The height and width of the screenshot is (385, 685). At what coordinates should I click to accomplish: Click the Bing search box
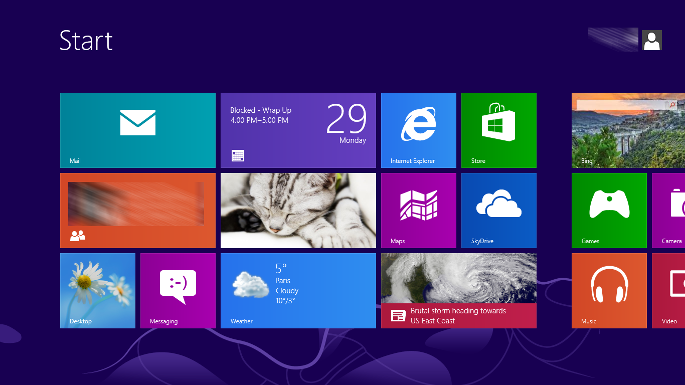point(627,105)
